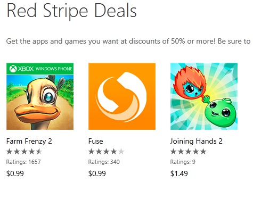Click Farm Frenzy 2 $0.99 price
This screenshot has height=199, width=253.
coord(15,173)
